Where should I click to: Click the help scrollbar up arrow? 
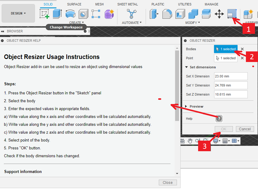177,48
